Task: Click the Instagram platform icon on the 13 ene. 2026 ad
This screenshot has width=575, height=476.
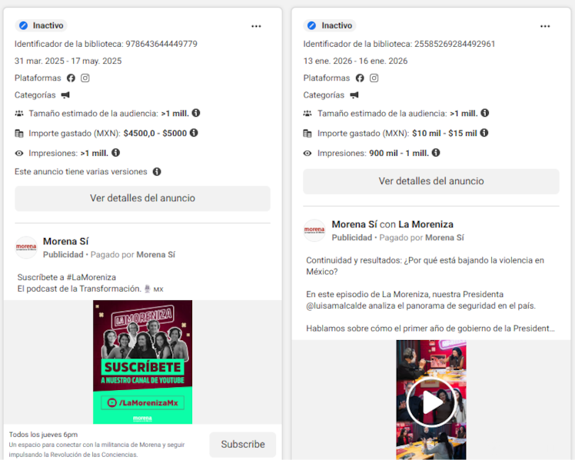Action: click(x=374, y=78)
